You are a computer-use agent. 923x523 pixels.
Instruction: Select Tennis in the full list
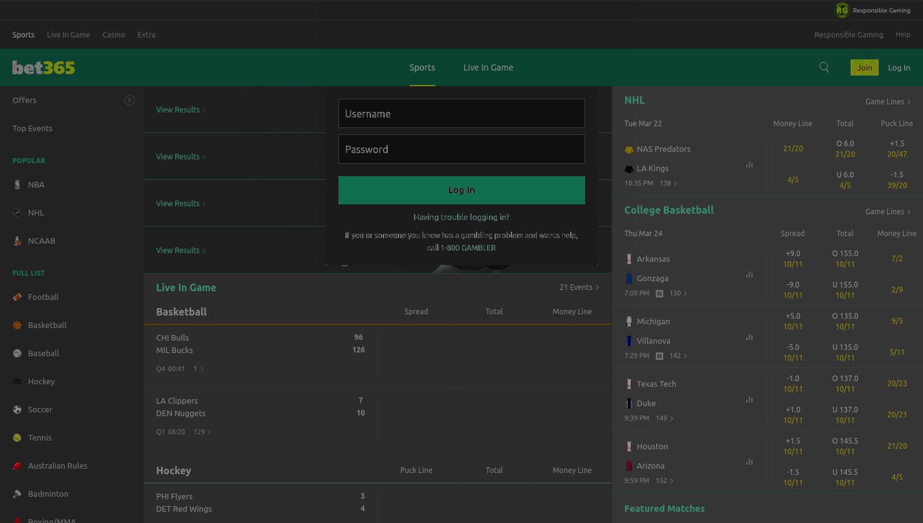39,437
